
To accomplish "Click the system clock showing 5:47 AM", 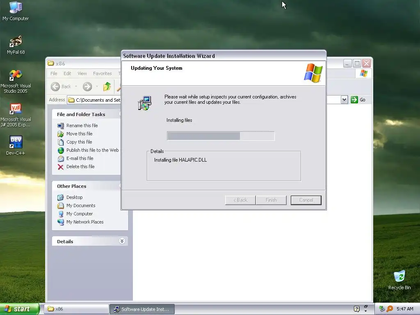I will (405, 309).
